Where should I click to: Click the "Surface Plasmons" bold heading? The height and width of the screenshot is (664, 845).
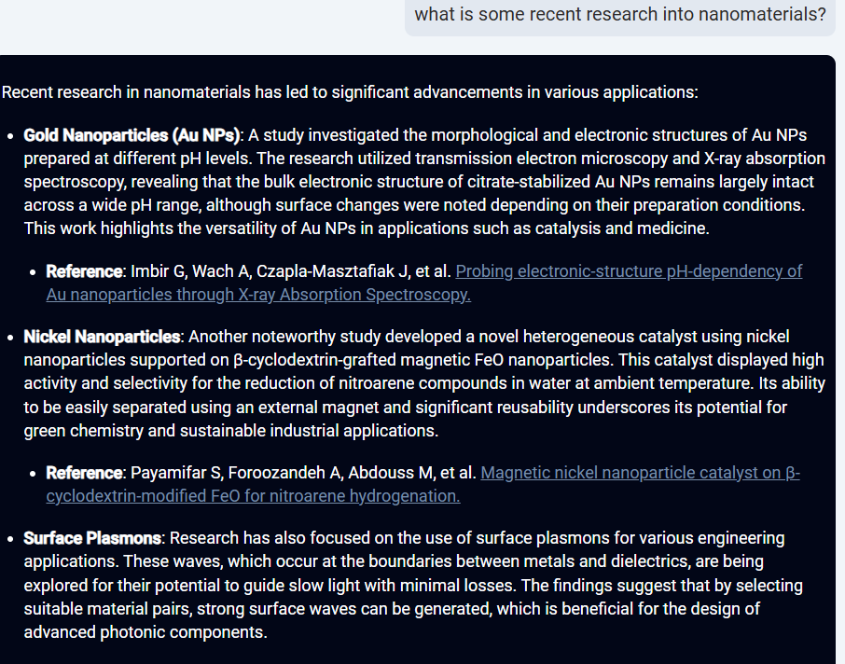[x=92, y=538]
